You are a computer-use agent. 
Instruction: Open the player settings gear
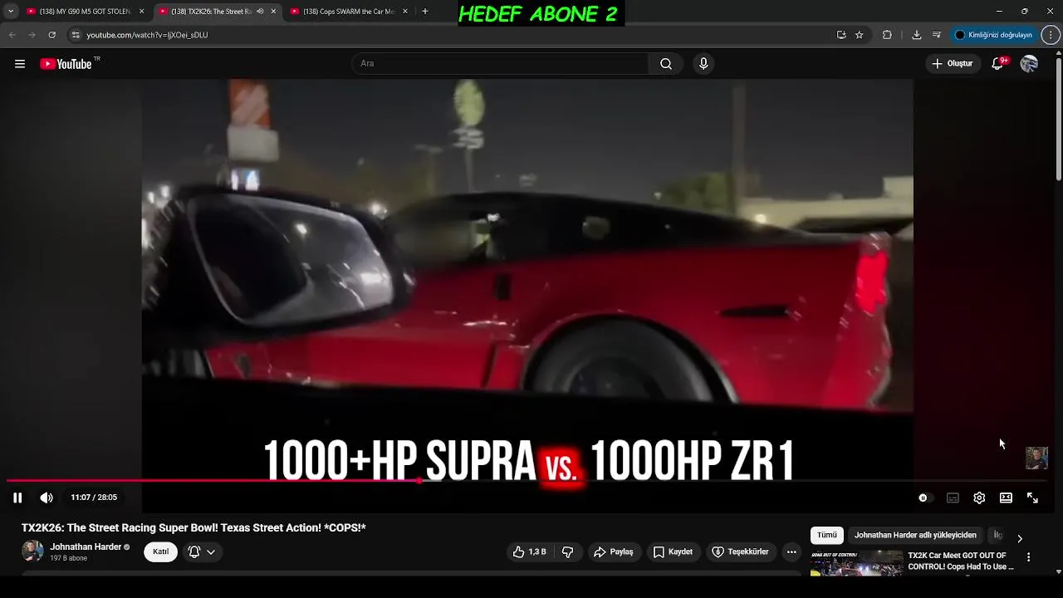[979, 498]
